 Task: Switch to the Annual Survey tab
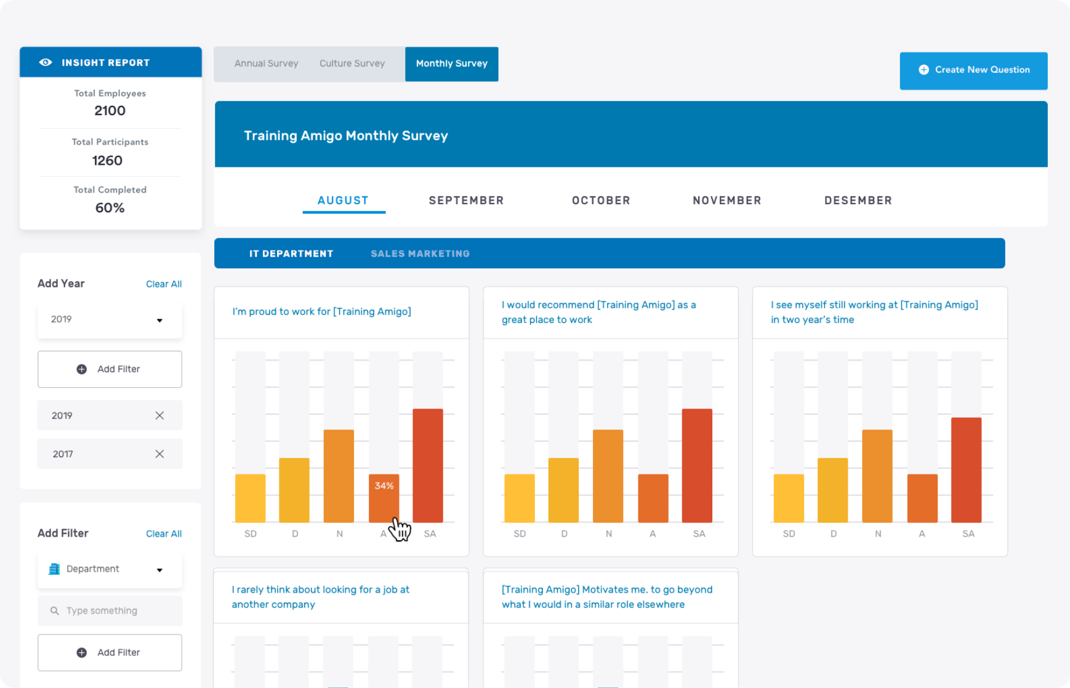[x=267, y=63]
